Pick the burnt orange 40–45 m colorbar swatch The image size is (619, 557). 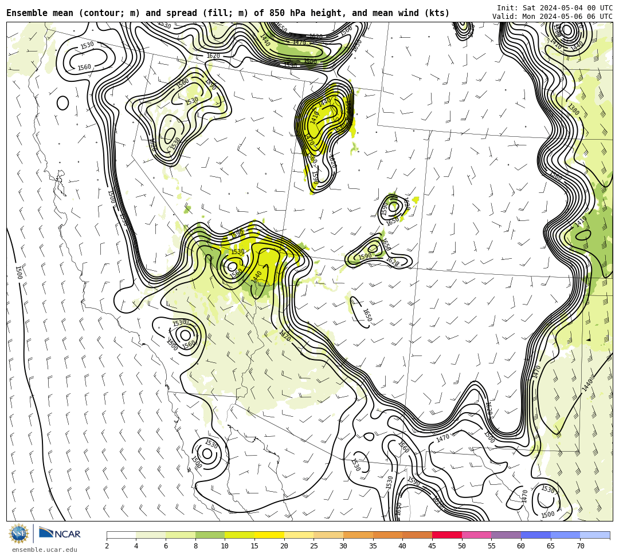tap(417, 535)
